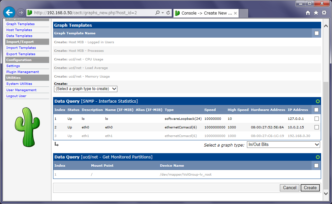The image size is (332, 204).
Task: Open System Utilities link
Action: click(x=19, y=84)
